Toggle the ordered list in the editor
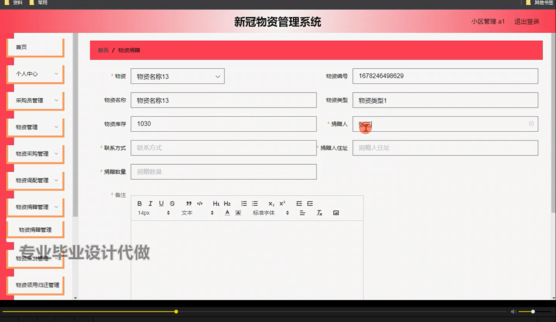This screenshot has width=556, height=322. [x=244, y=203]
